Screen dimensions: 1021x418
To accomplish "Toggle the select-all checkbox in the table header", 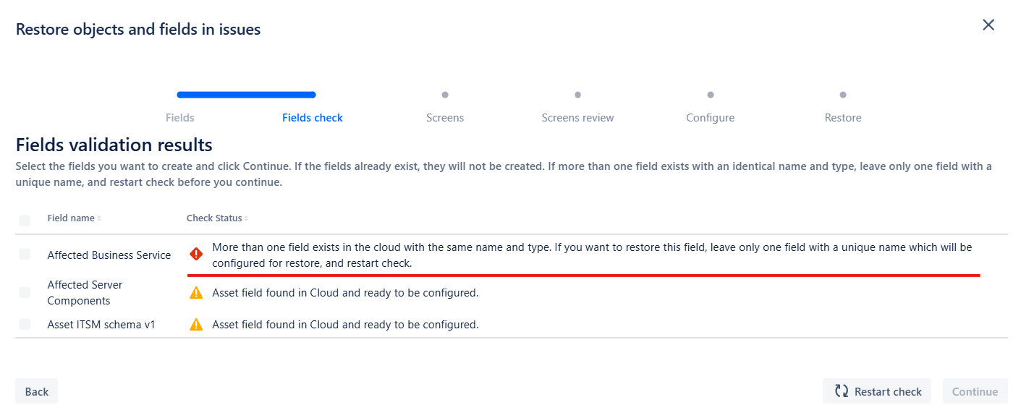I will click(x=25, y=221).
